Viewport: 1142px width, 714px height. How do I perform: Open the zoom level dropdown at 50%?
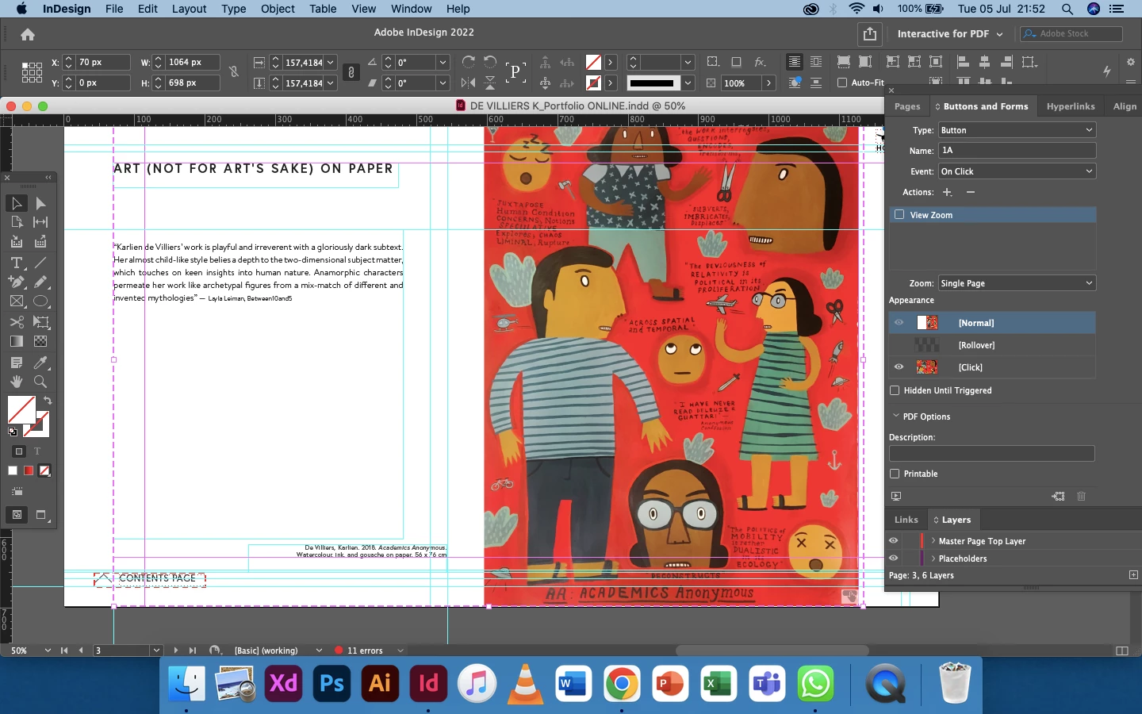point(48,651)
